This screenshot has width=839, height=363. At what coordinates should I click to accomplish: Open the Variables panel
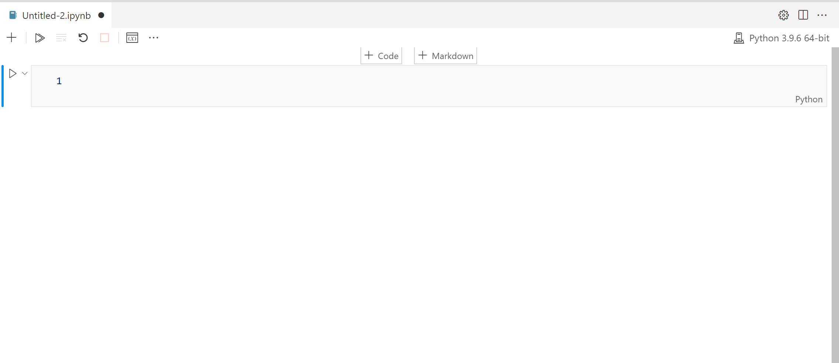point(132,38)
